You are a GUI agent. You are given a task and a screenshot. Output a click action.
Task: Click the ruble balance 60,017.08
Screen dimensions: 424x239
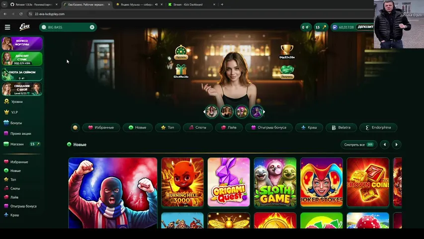343,27
